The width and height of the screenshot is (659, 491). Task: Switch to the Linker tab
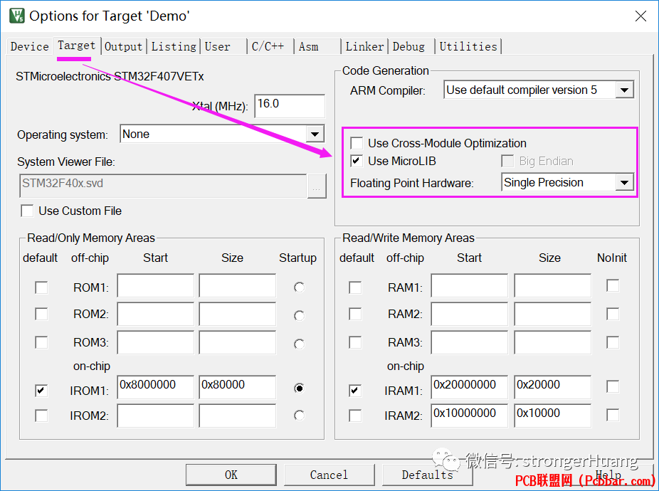pos(364,46)
